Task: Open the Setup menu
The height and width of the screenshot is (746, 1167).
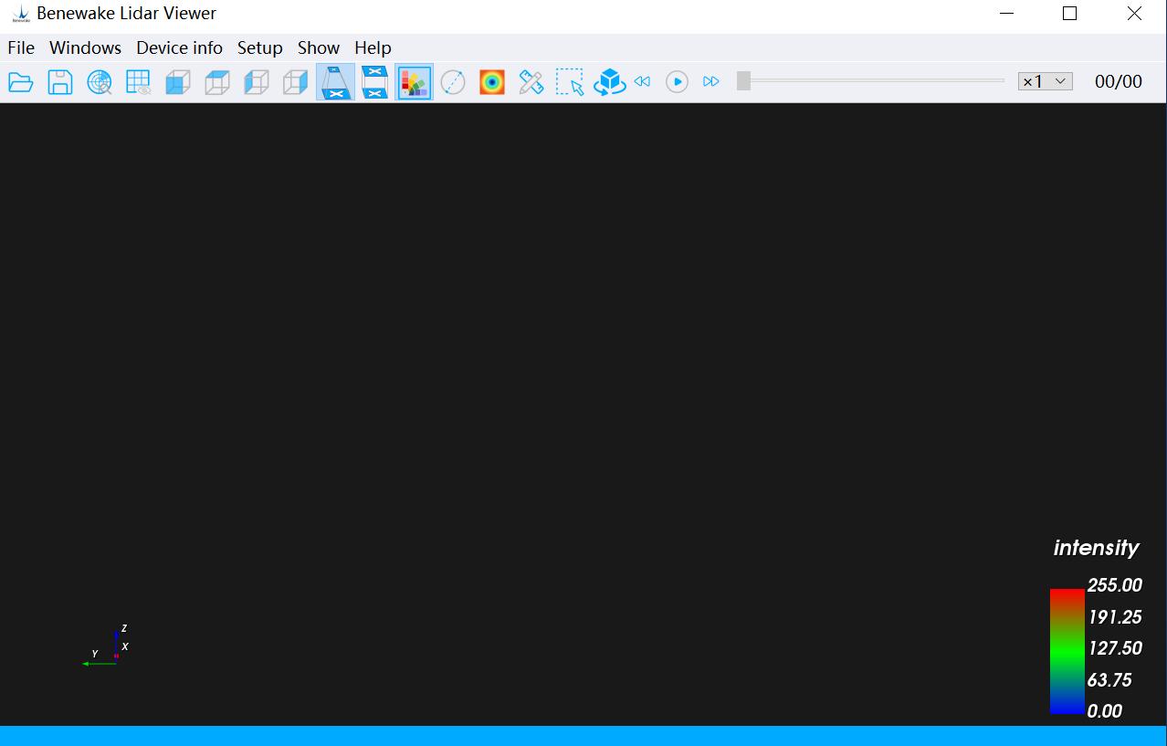Action: point(260,47)
